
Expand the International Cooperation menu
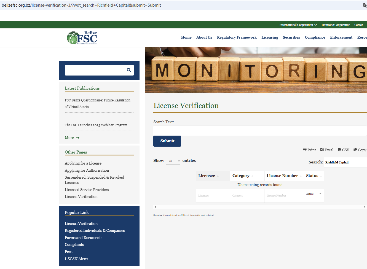pyautogui.click(x=298, y=25)
